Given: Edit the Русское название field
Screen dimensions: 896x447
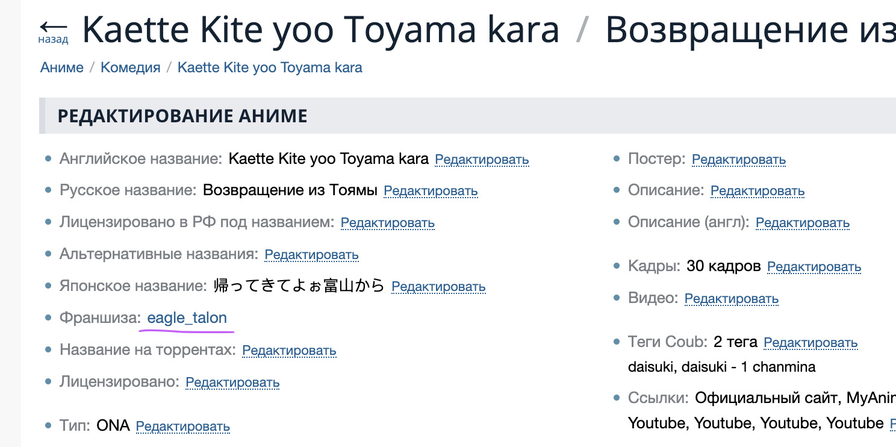Looking at the screenshot, I should coord(431,191).
